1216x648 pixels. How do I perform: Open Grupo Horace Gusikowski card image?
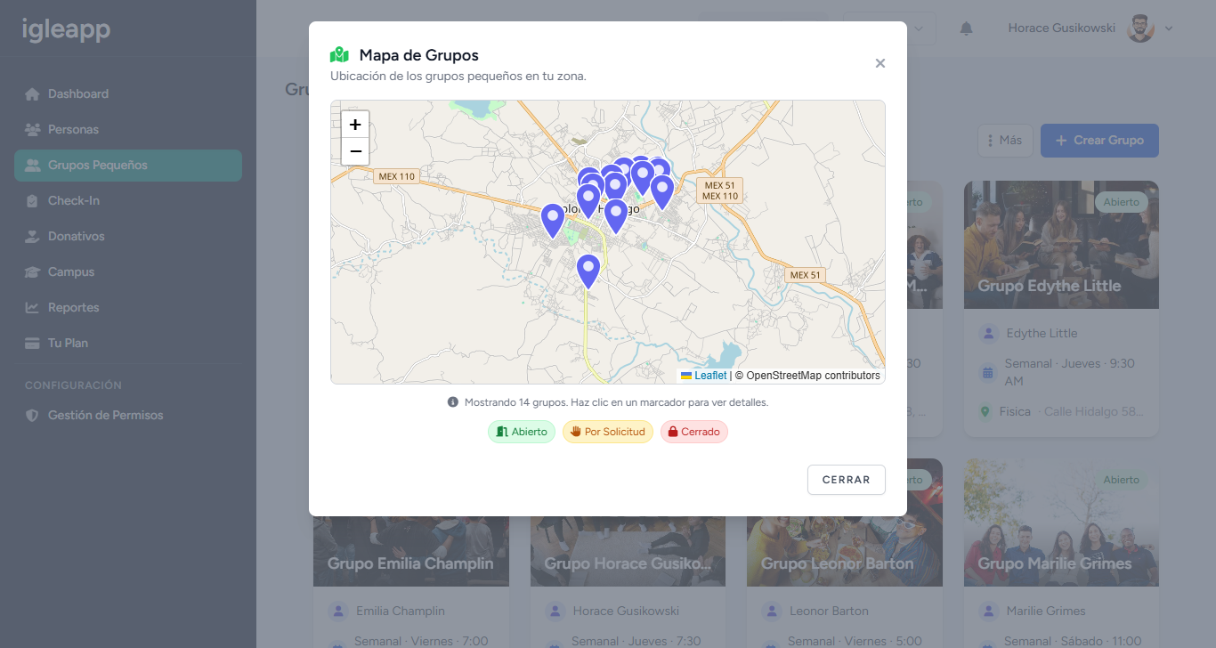point(628,551)
